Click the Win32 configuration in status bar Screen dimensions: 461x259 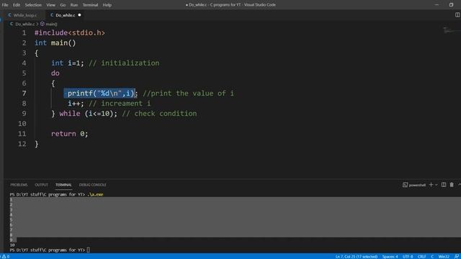pos(444,257)
